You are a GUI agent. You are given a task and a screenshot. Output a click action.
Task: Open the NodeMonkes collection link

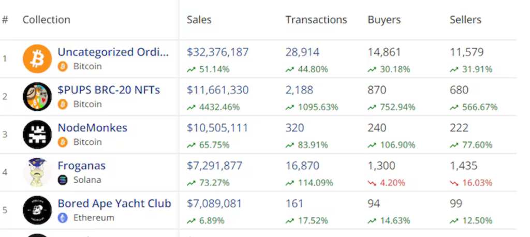pyautogui.click(x=92, y=128)
